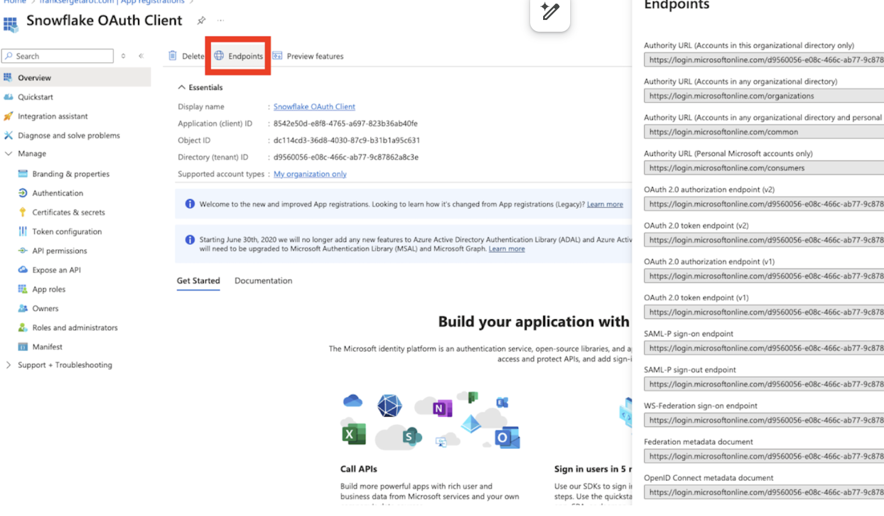Click the Certificates & secrets key icon
Image resolution: width=884 pixels, height=516 pixels.
[23, 212]
